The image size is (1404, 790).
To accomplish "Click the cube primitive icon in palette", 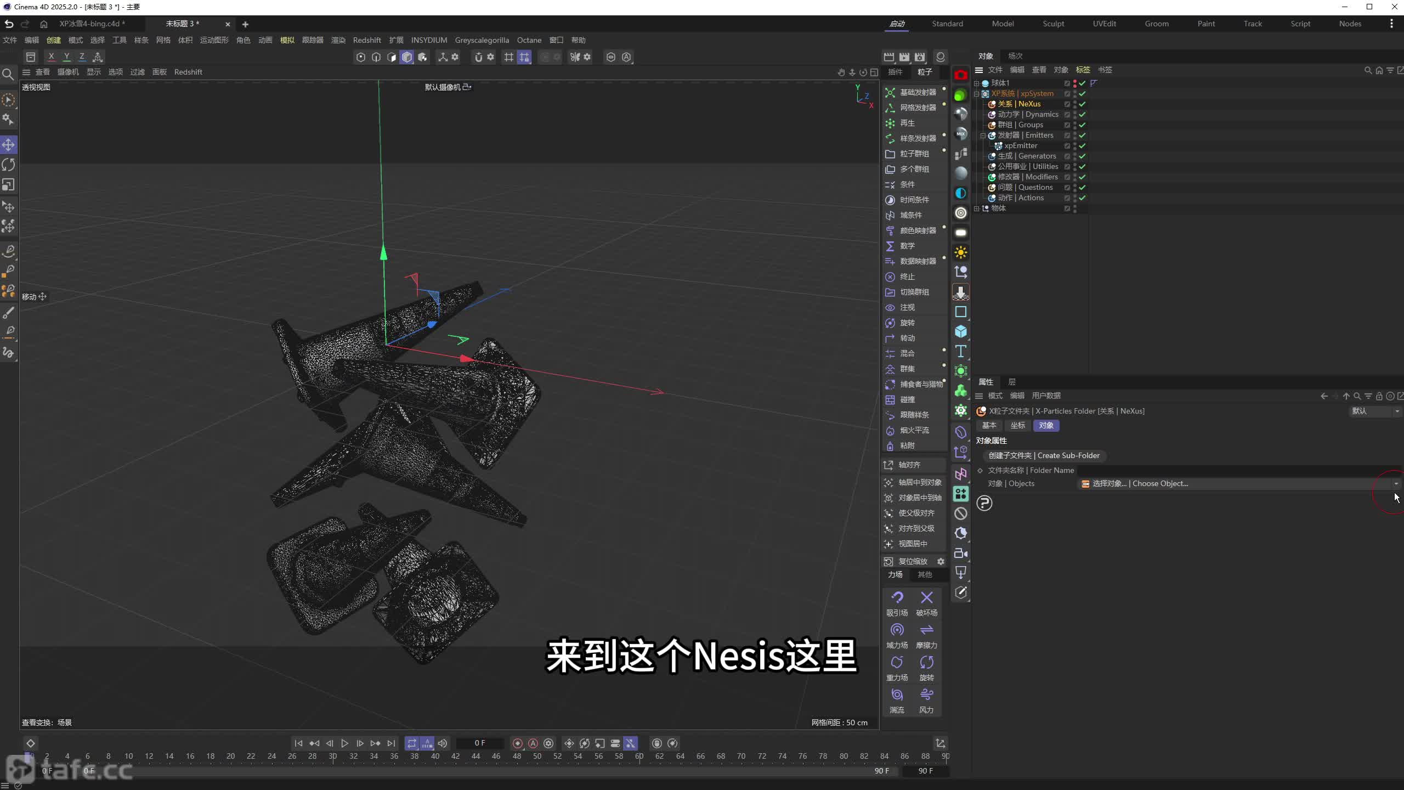I will pyautogui.click(x=960, y=331).
